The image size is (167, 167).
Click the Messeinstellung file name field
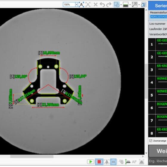[x=158, y=17]
